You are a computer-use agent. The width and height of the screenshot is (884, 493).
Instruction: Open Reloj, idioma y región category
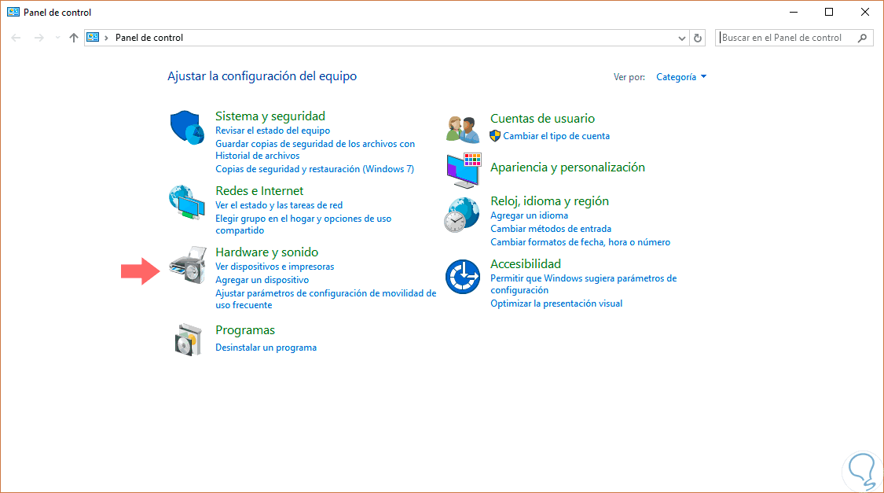coord(549,201)
